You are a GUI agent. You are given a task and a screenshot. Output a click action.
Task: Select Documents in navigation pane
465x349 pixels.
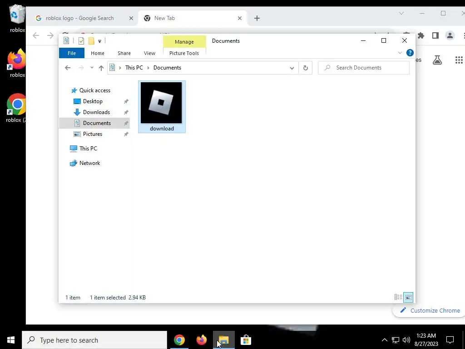click(94, 123)
